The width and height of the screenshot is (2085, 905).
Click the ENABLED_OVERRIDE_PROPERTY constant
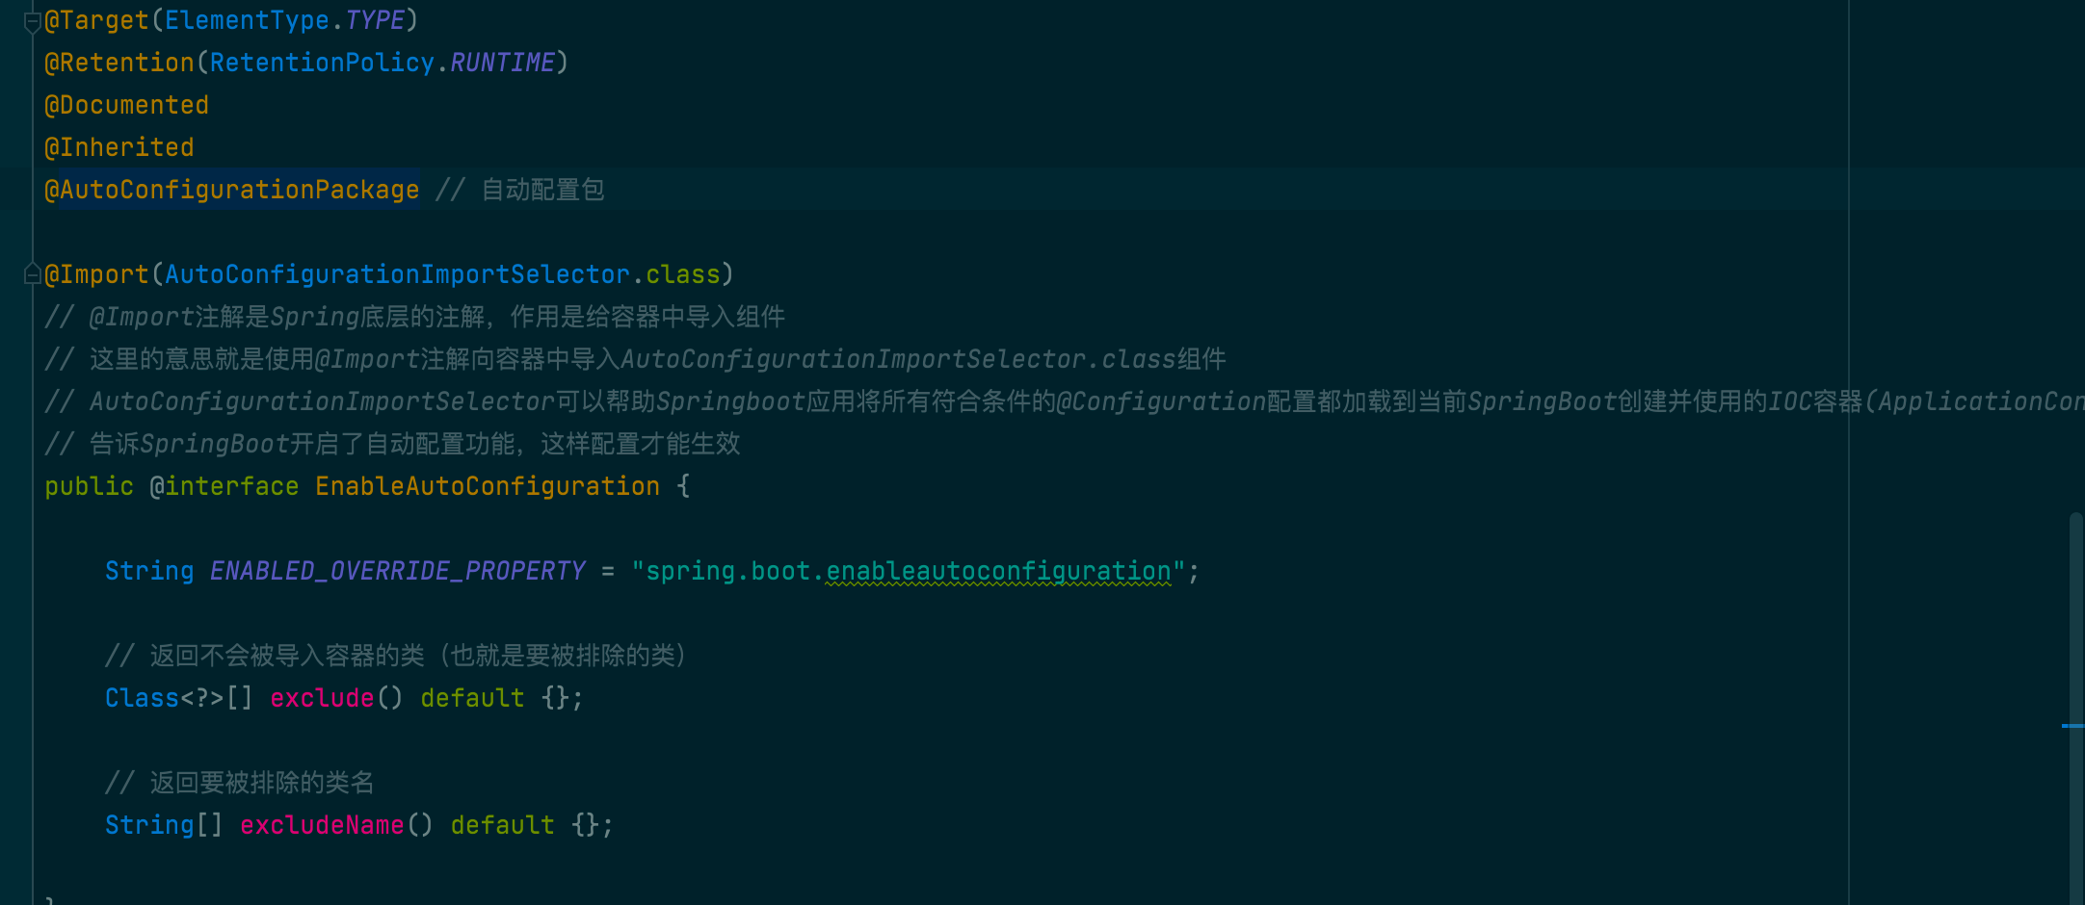[x=398, y=571]
